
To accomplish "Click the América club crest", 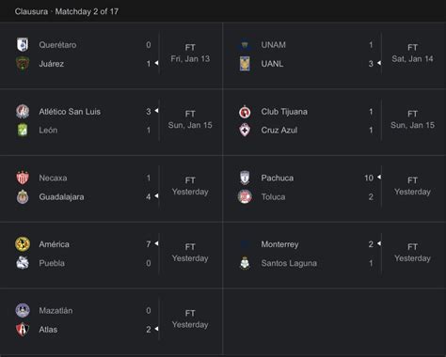I will [23, 244].
